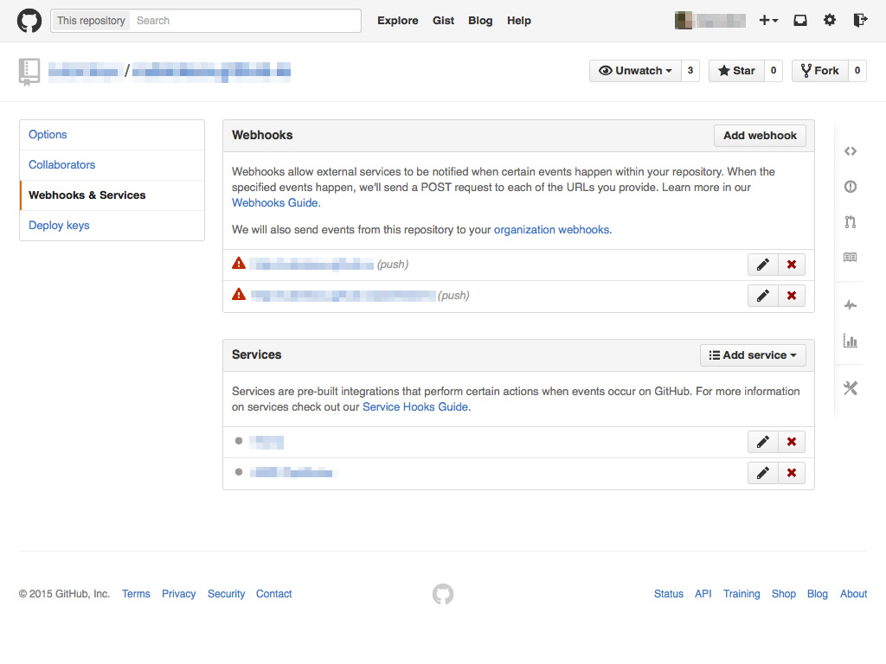Open the create new dropdown in the header

coord(768,20)
